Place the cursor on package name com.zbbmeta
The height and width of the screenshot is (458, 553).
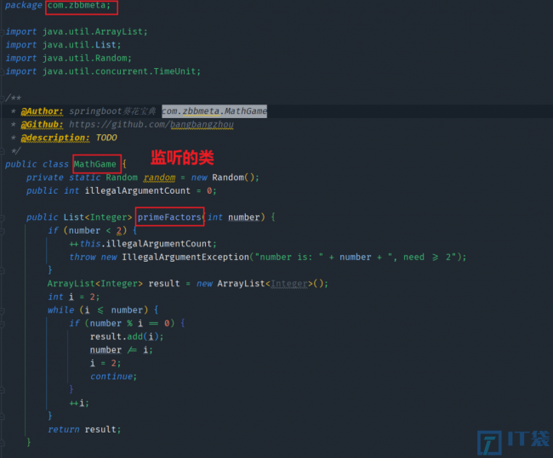79,6
